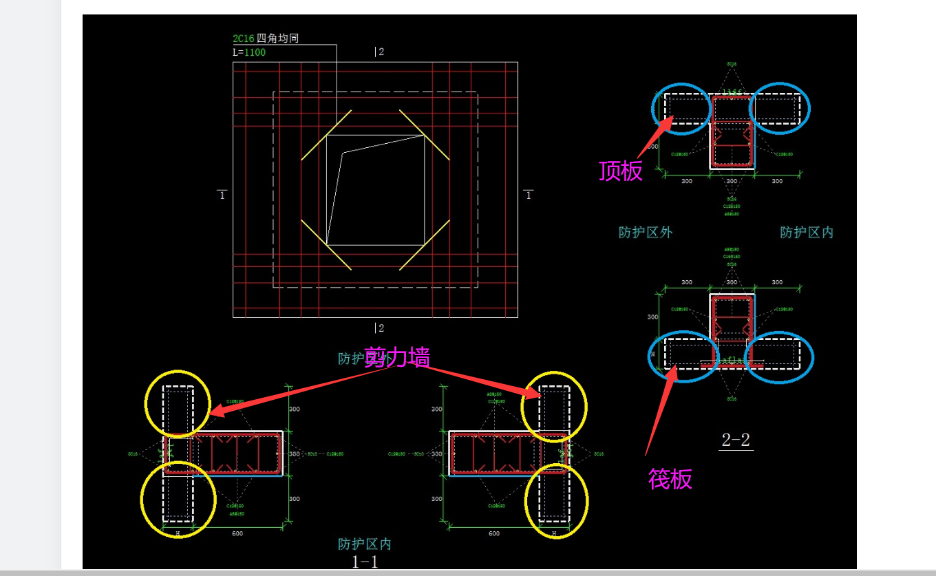Screen dimensions: 936x576
Task: Select "防护区内" caption beside "防护区外"
Action: [807, 233]
